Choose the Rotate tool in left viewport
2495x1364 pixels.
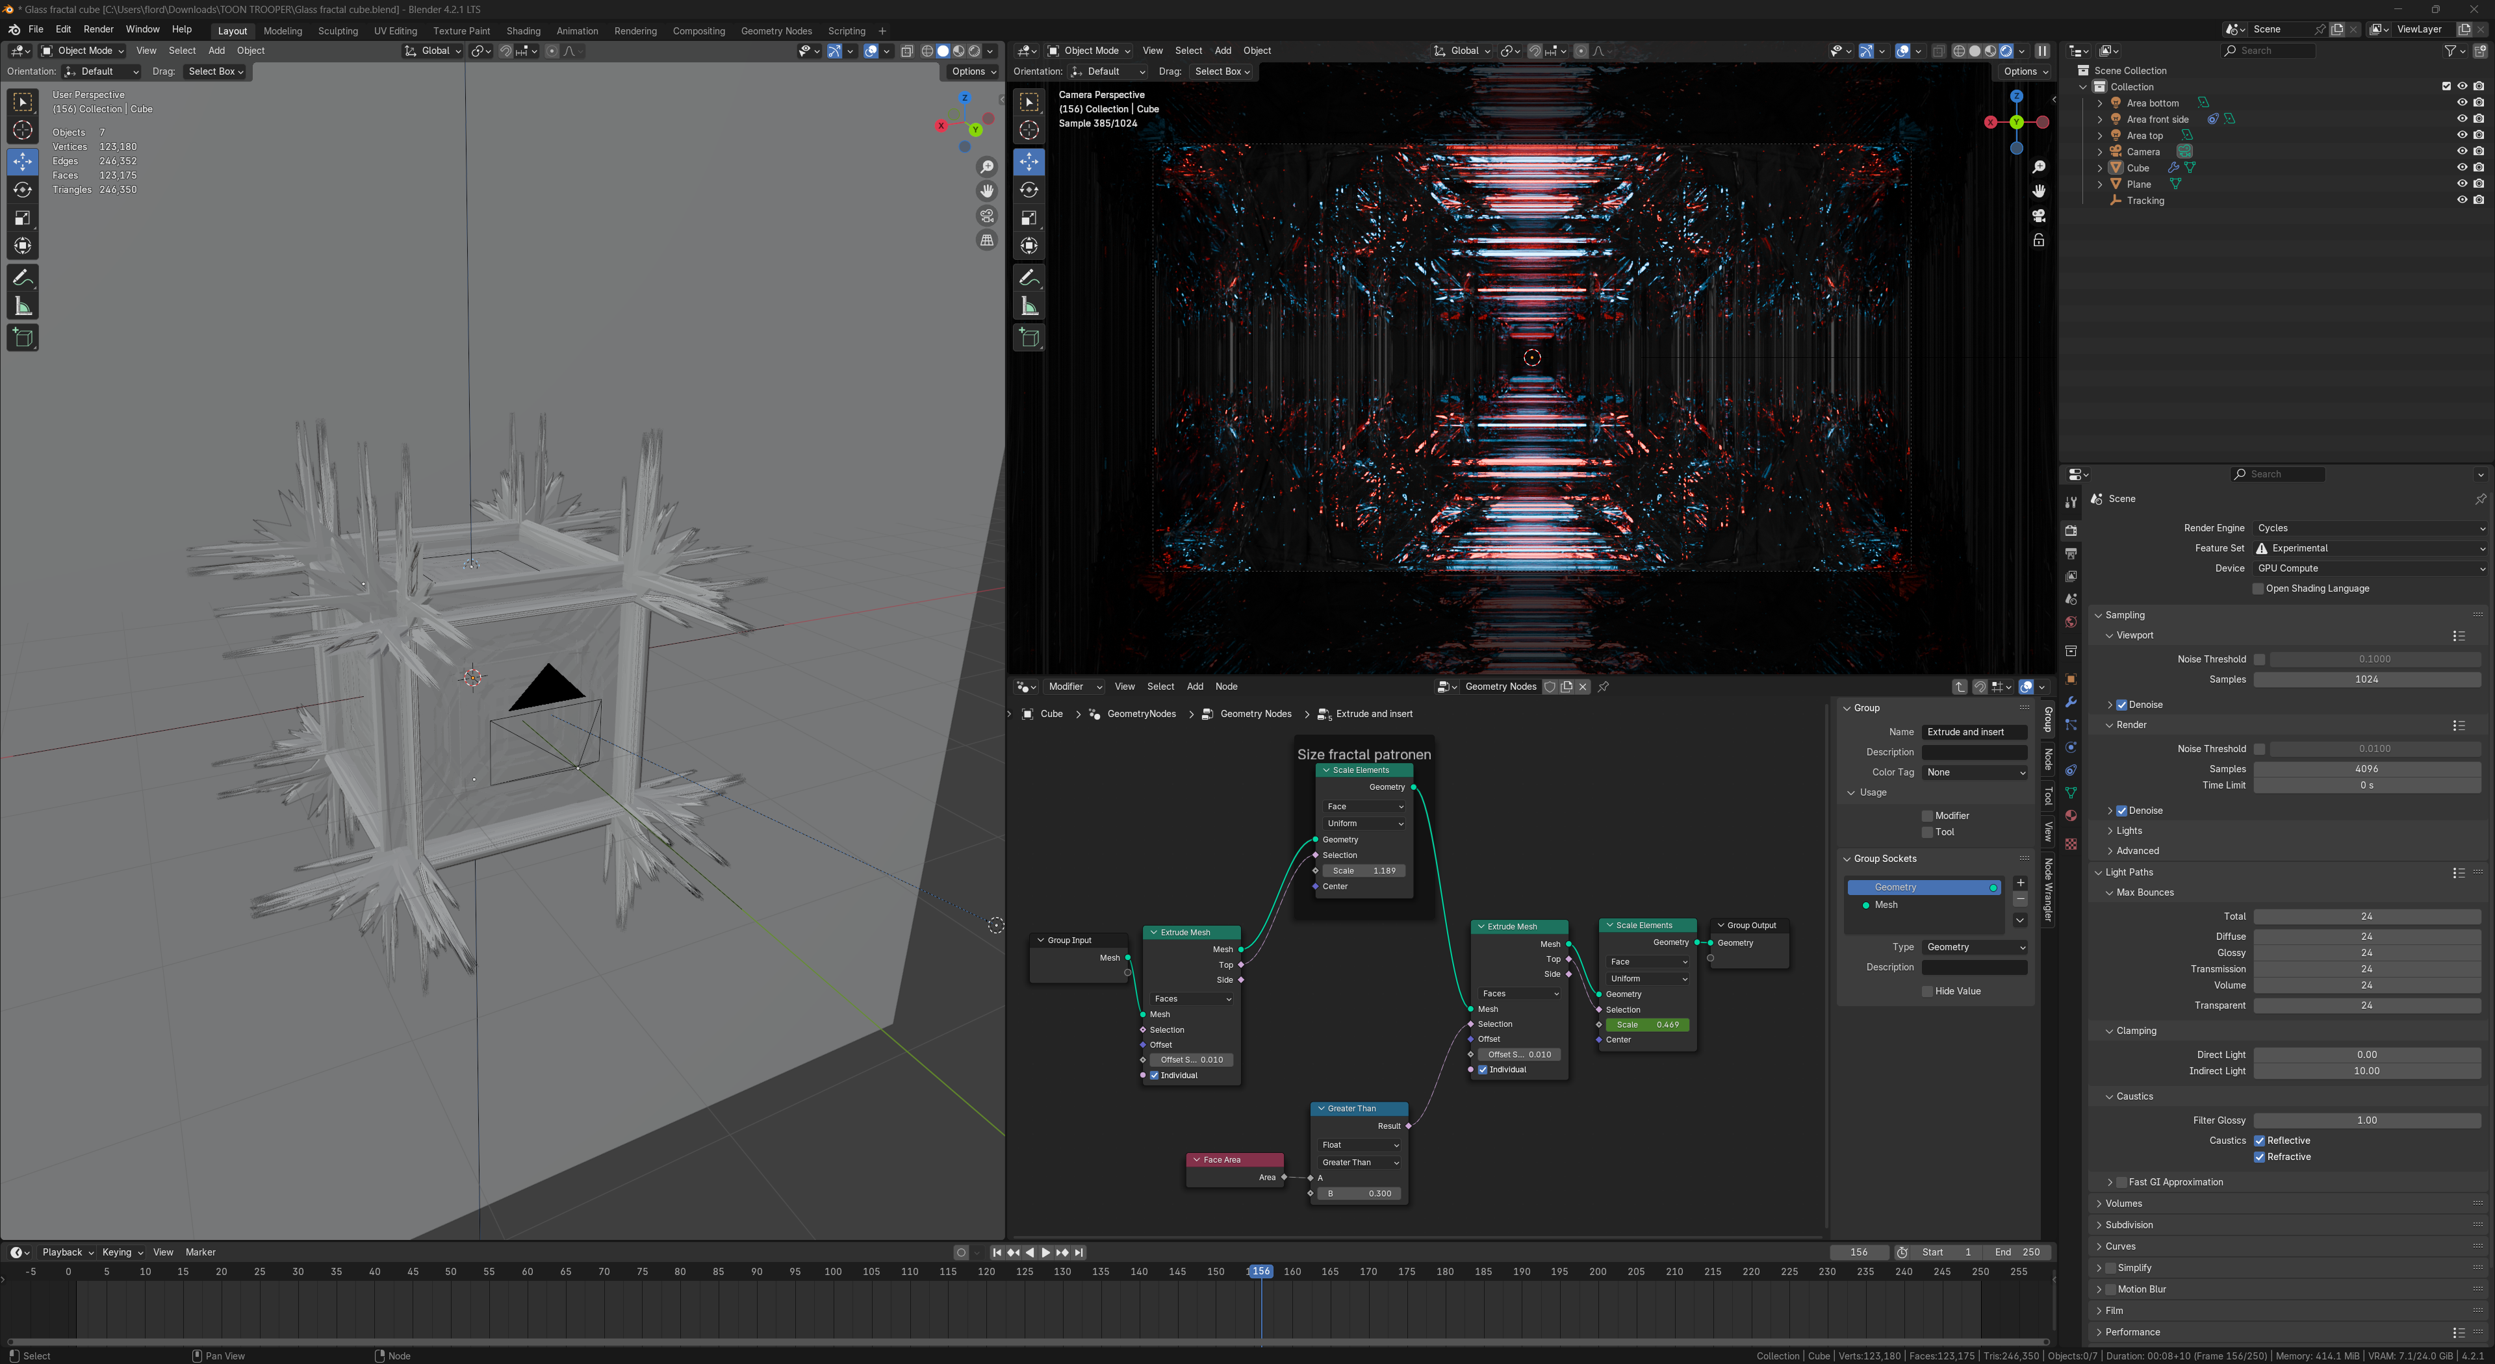[x=22, y=190]
